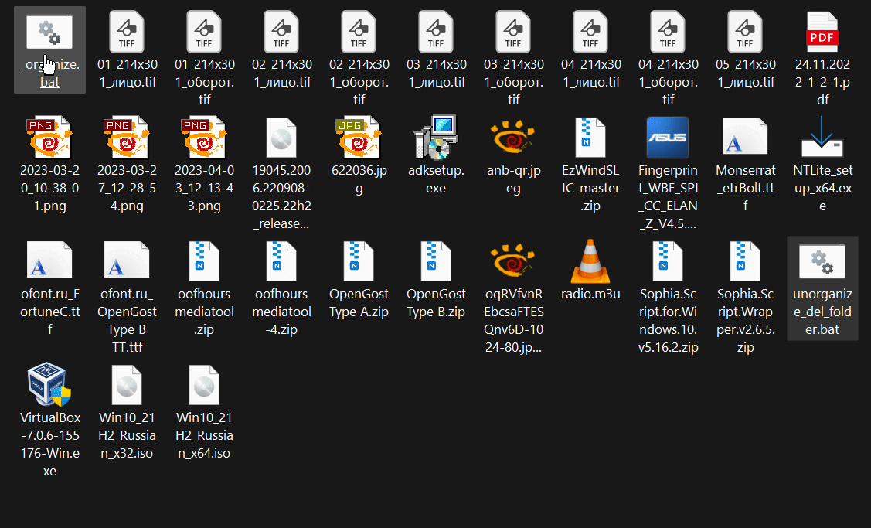Select the EzWindSLIC-master.zip archive icon

click(590, 138)
